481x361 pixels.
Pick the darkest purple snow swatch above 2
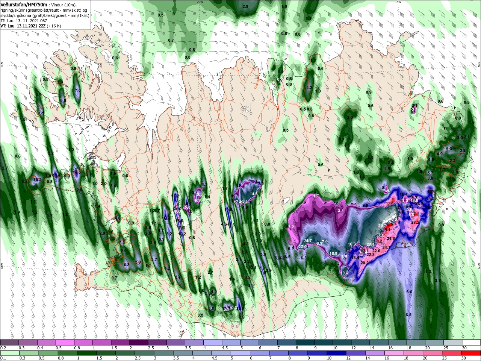pos(139,343)
